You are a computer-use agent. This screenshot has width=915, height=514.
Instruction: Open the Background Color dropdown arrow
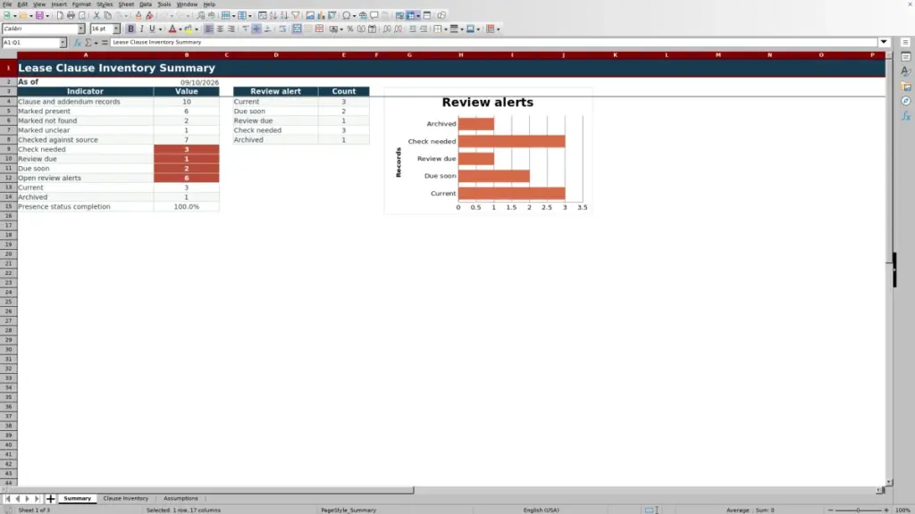coord(197,29)
